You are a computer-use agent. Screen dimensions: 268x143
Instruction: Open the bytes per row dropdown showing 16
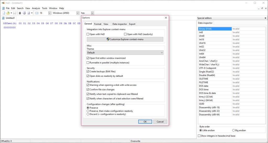pyautogui.click(x=49, y=13)
